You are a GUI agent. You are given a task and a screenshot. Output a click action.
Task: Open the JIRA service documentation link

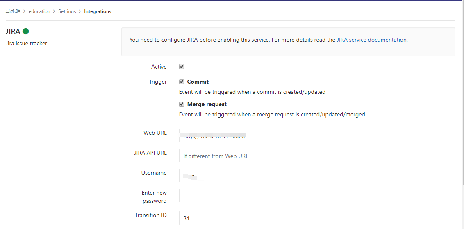(x=371, y=40)
